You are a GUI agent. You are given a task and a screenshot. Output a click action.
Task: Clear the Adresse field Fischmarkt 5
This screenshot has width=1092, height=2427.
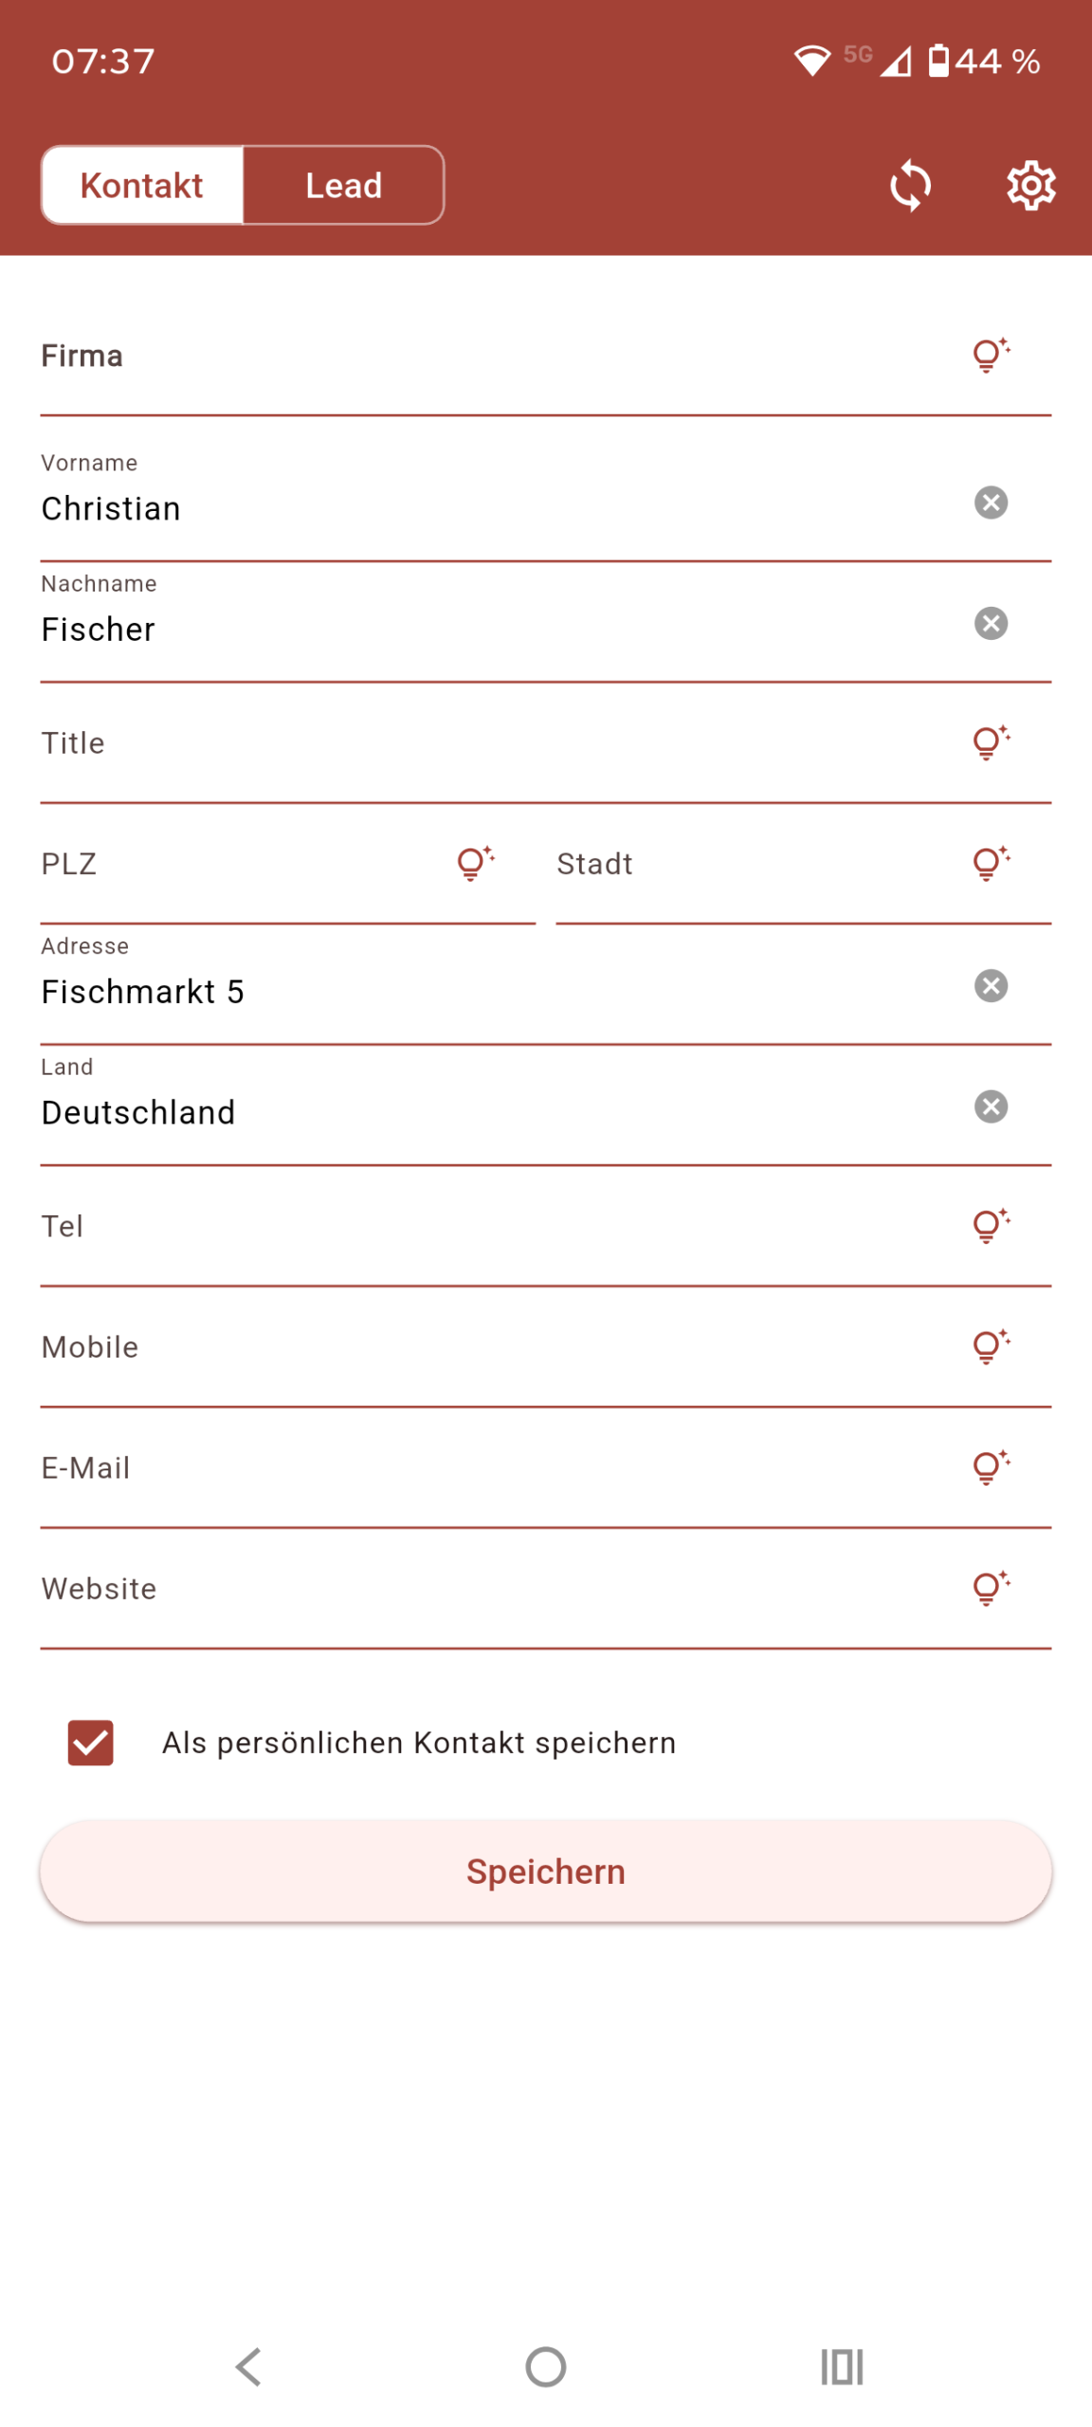[x=991, y=986]
